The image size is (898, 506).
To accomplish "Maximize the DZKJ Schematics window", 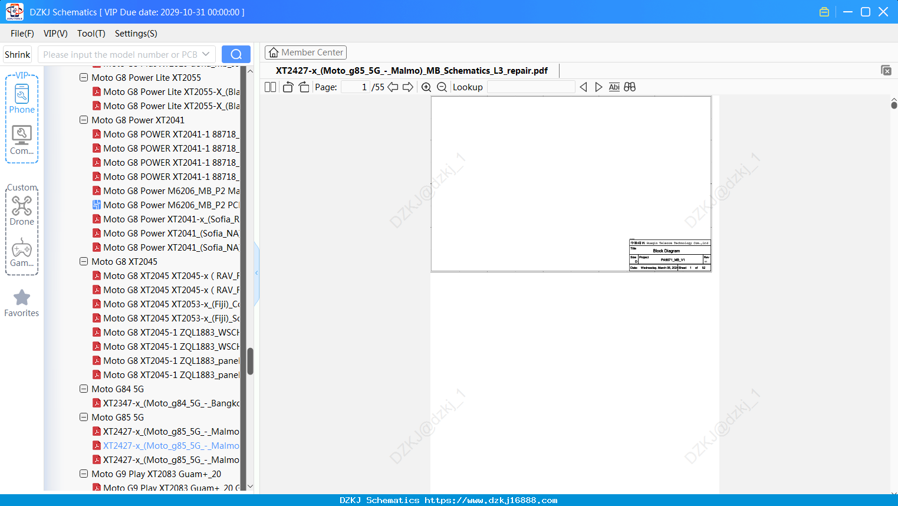I will (x=866, y=12).
